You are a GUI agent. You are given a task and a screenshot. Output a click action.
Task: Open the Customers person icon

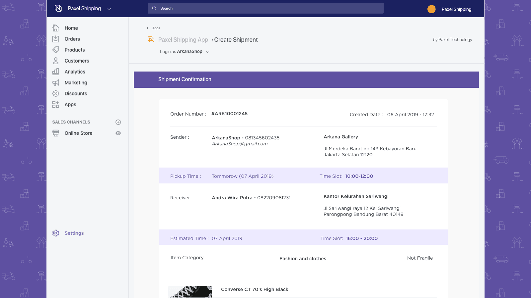56,61
